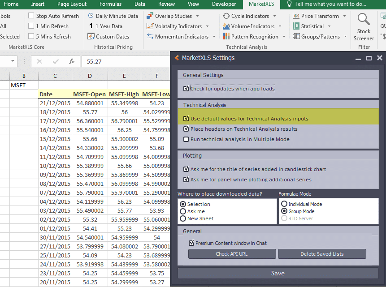Expand the Pattern Recognition dropdown arrow
Viewport: 386px width, 287px height.
pyautogui.click(x=284, y=37)
